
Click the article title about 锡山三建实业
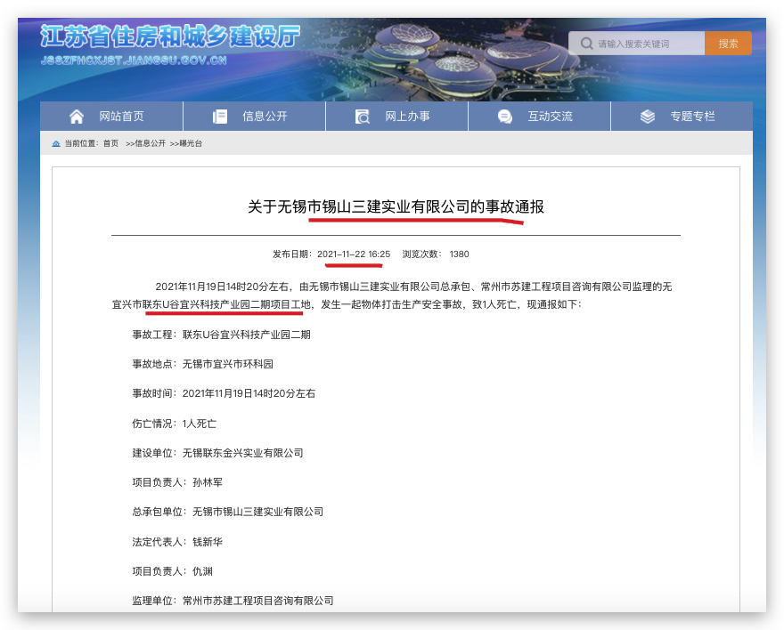[x=396, y=206]
